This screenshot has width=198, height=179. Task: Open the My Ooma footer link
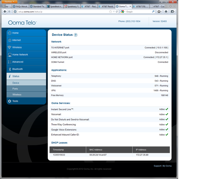[x=167, y=166]
